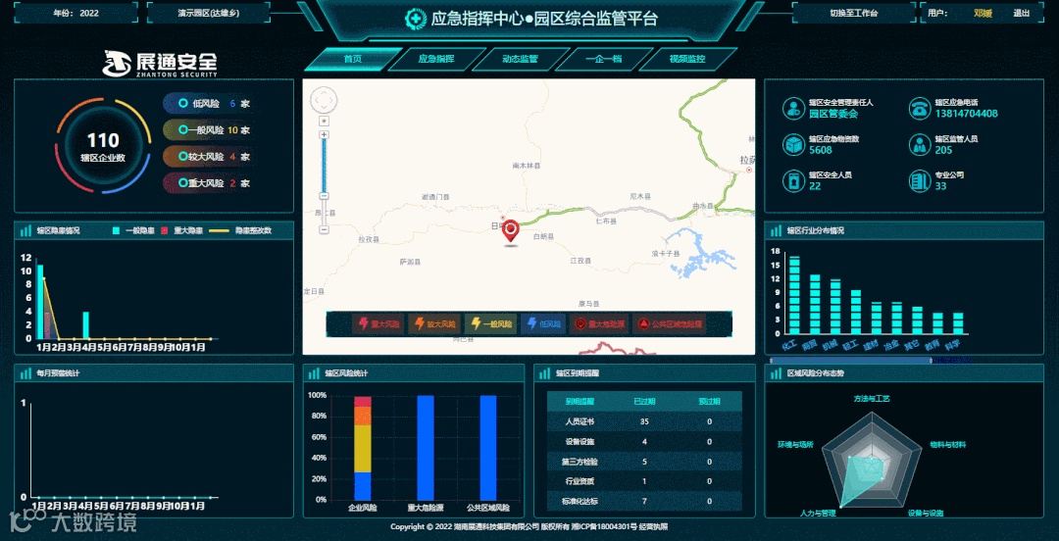1059x541 pixels.
Task: Zoom out with the bottom minus button
Action: tap(325, 229)
